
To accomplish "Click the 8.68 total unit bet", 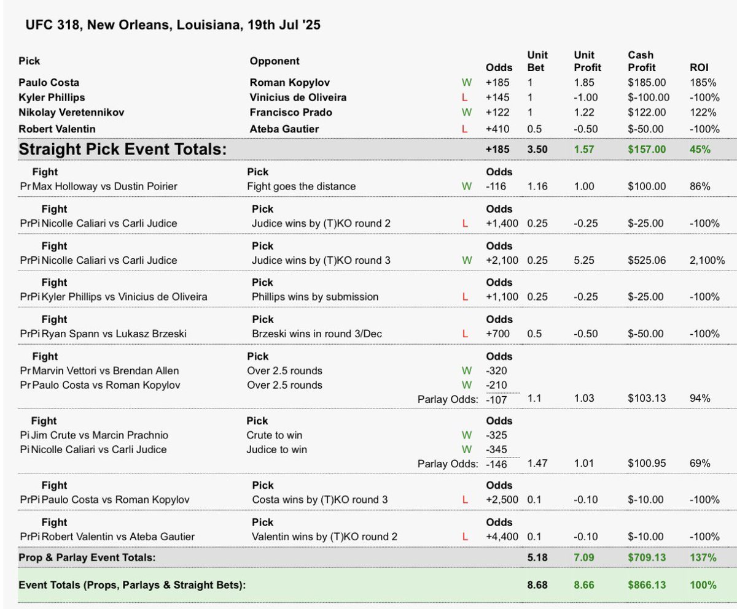I will [537, 585].
